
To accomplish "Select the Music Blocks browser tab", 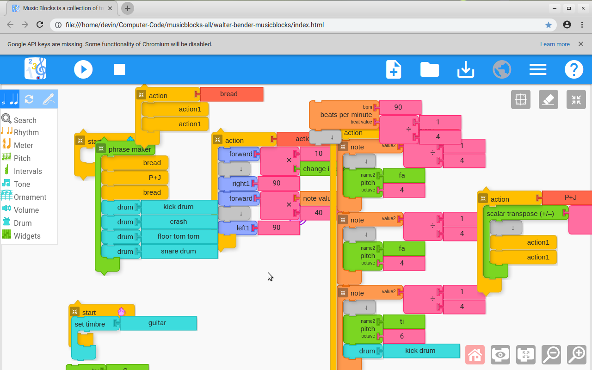I will (x=60, y=8).
